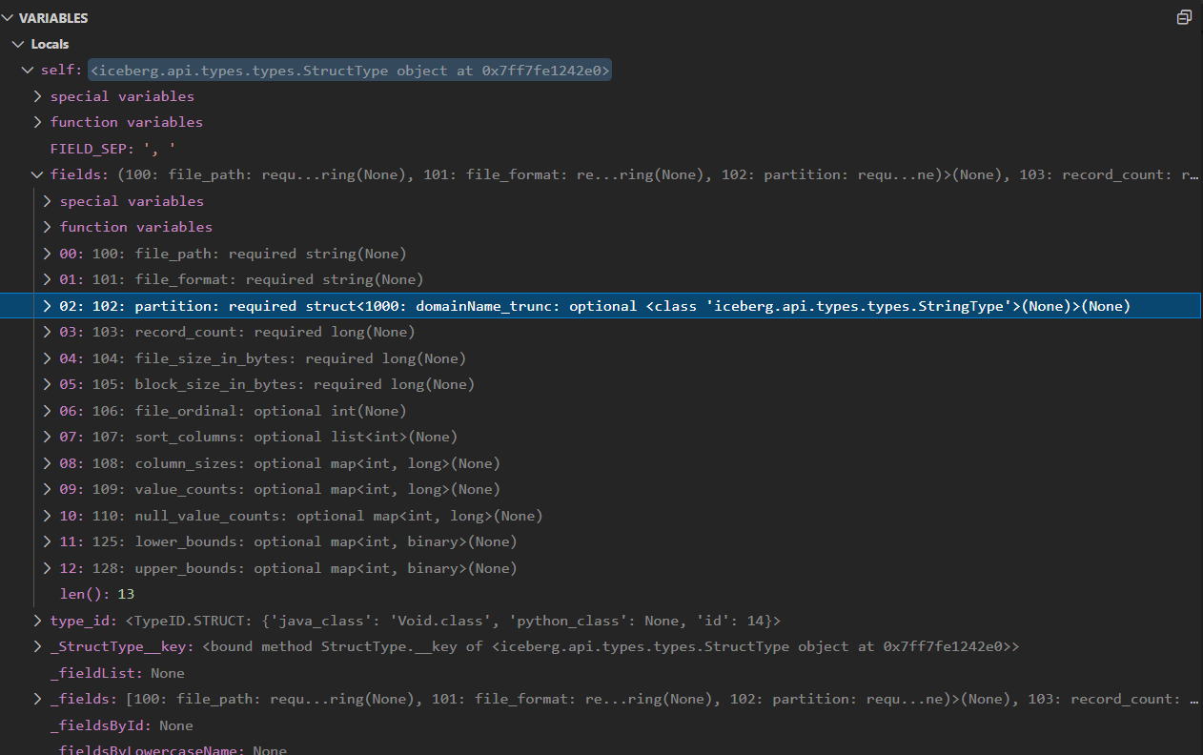Click the open-view-in-editor icon
Image resolution: width=1203 pixels, height=755 pixels.
click(x=1184, y=17)
